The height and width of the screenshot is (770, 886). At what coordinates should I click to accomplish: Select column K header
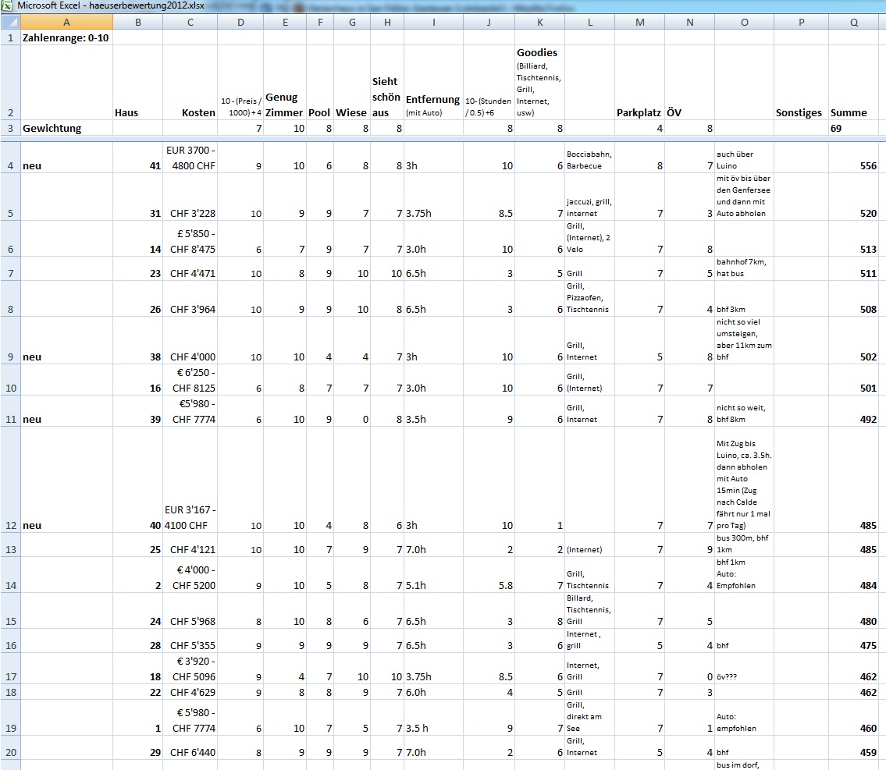pyautogui.click(x=539, y=22)
